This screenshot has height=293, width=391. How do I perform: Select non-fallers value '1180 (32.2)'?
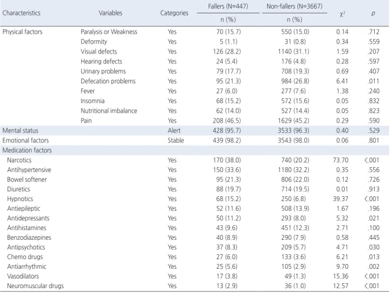click(x=294, y=170)
